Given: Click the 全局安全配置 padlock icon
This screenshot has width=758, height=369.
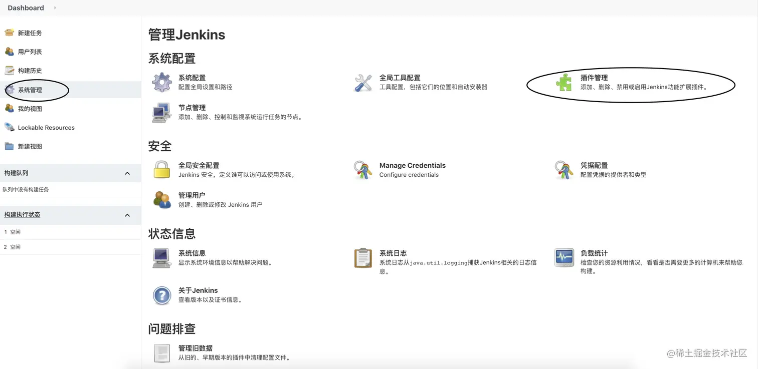Looking at the screenshot, I should [162, 170].
